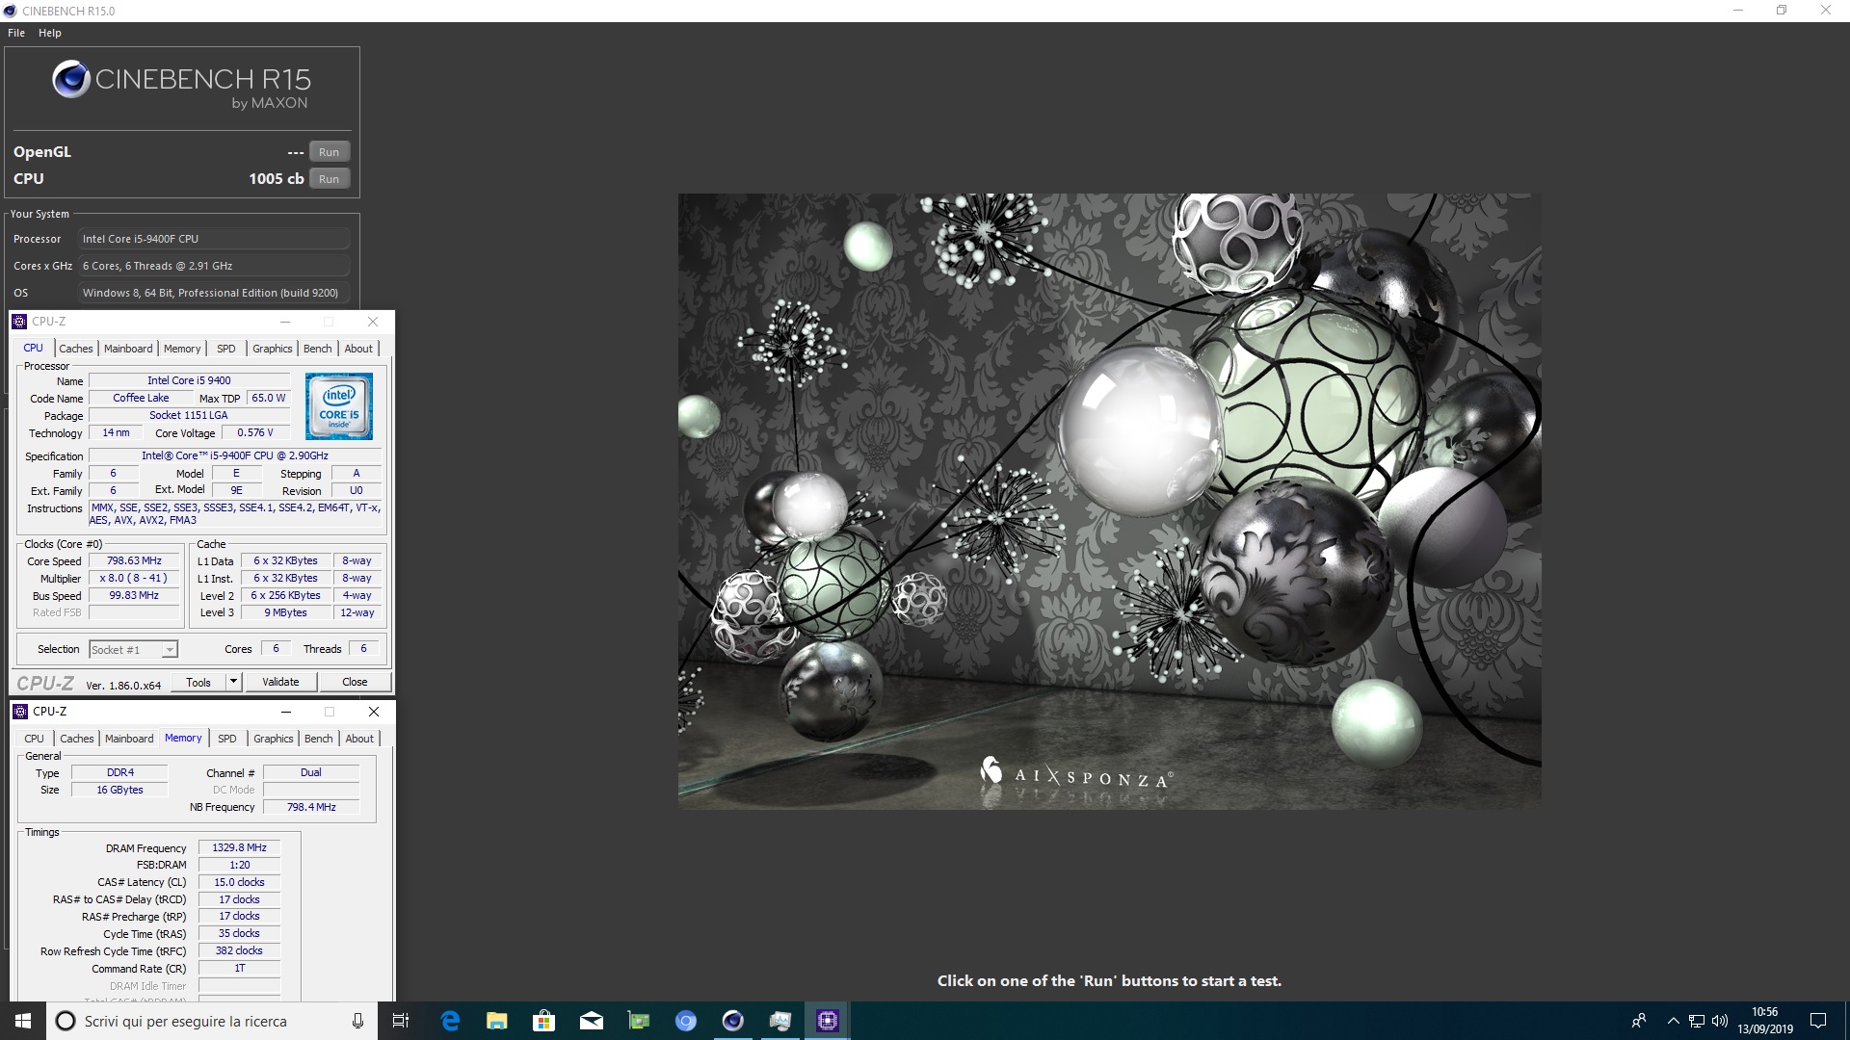Open SPD tab in upper CPU-Z window
The height and width of the screenshot is (1040, 1850).
tap(226, 349)
